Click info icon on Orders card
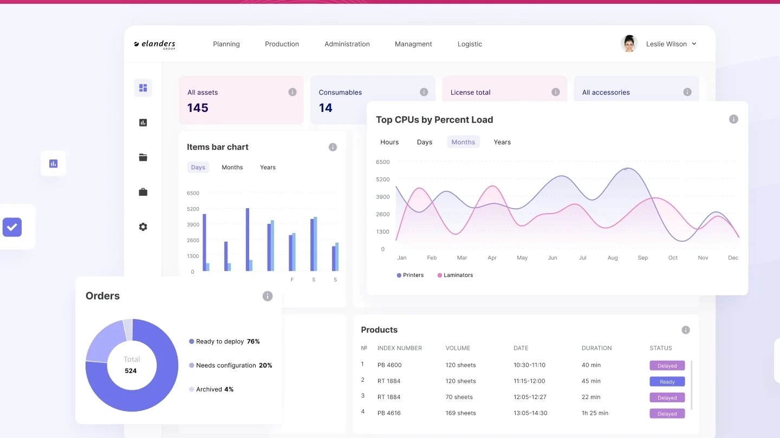 [268, 296]
